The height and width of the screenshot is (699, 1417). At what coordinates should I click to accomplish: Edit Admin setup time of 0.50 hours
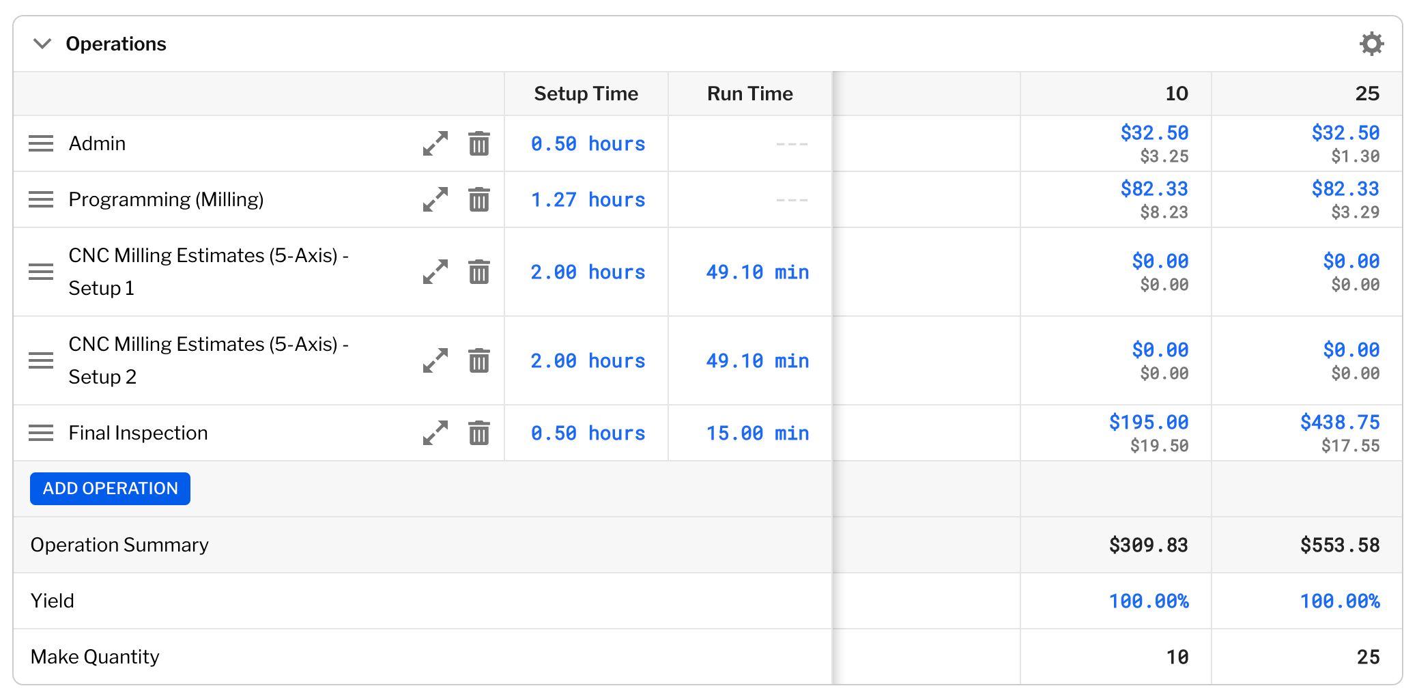pos(588,143)
